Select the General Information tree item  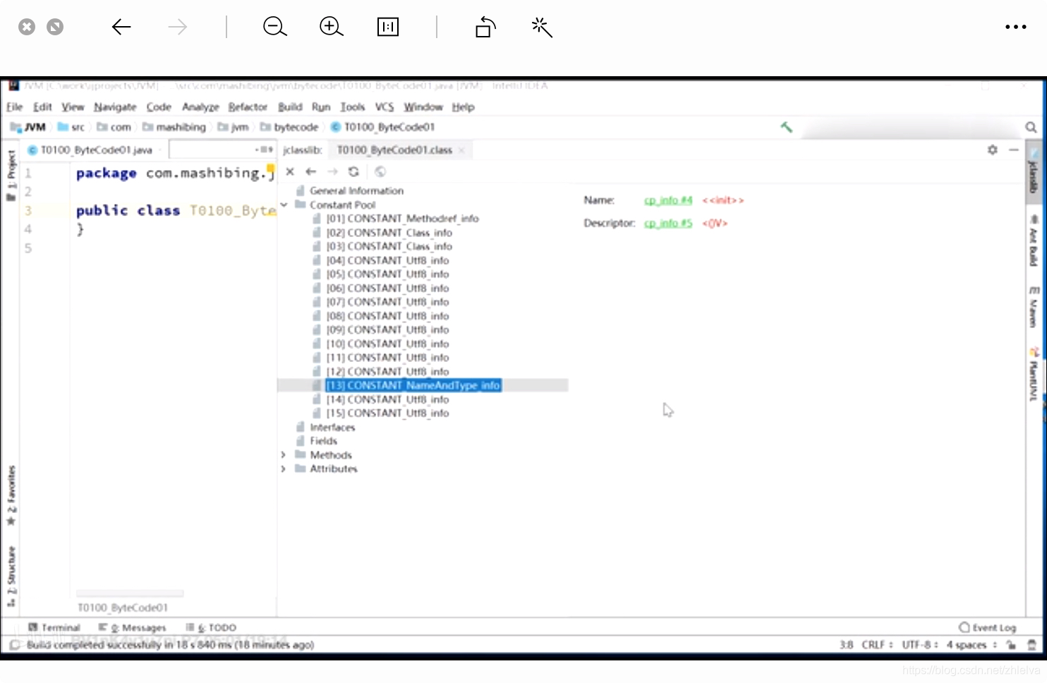(356, 191)
